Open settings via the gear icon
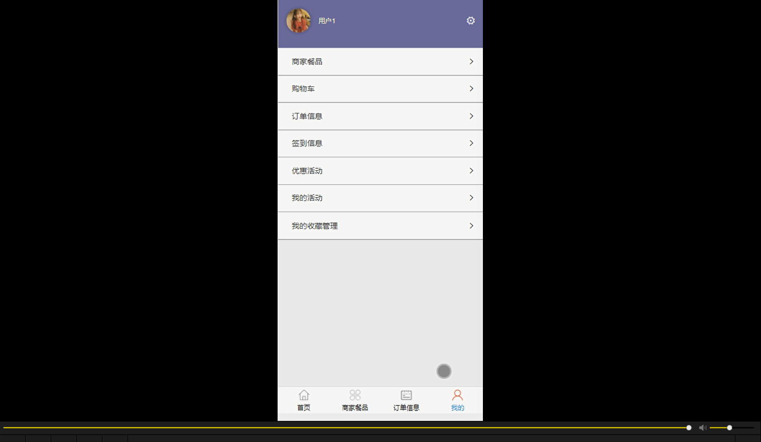Viewport: 761px width, 442px height. tap(470, 21)
